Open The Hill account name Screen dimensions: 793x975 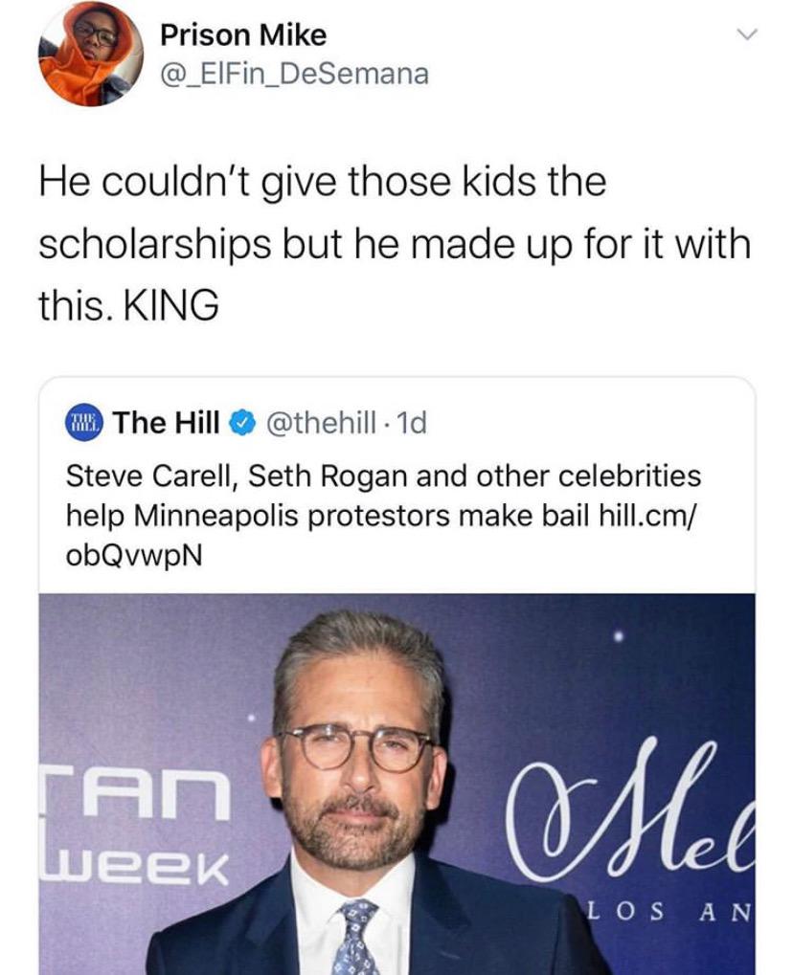pos(168,422)
